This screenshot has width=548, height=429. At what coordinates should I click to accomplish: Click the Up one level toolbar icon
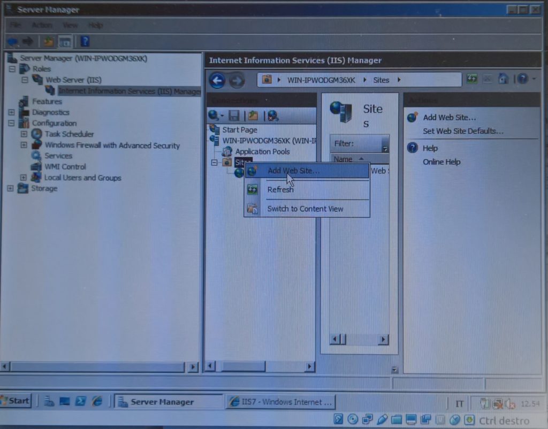click(x=49, y=42)
